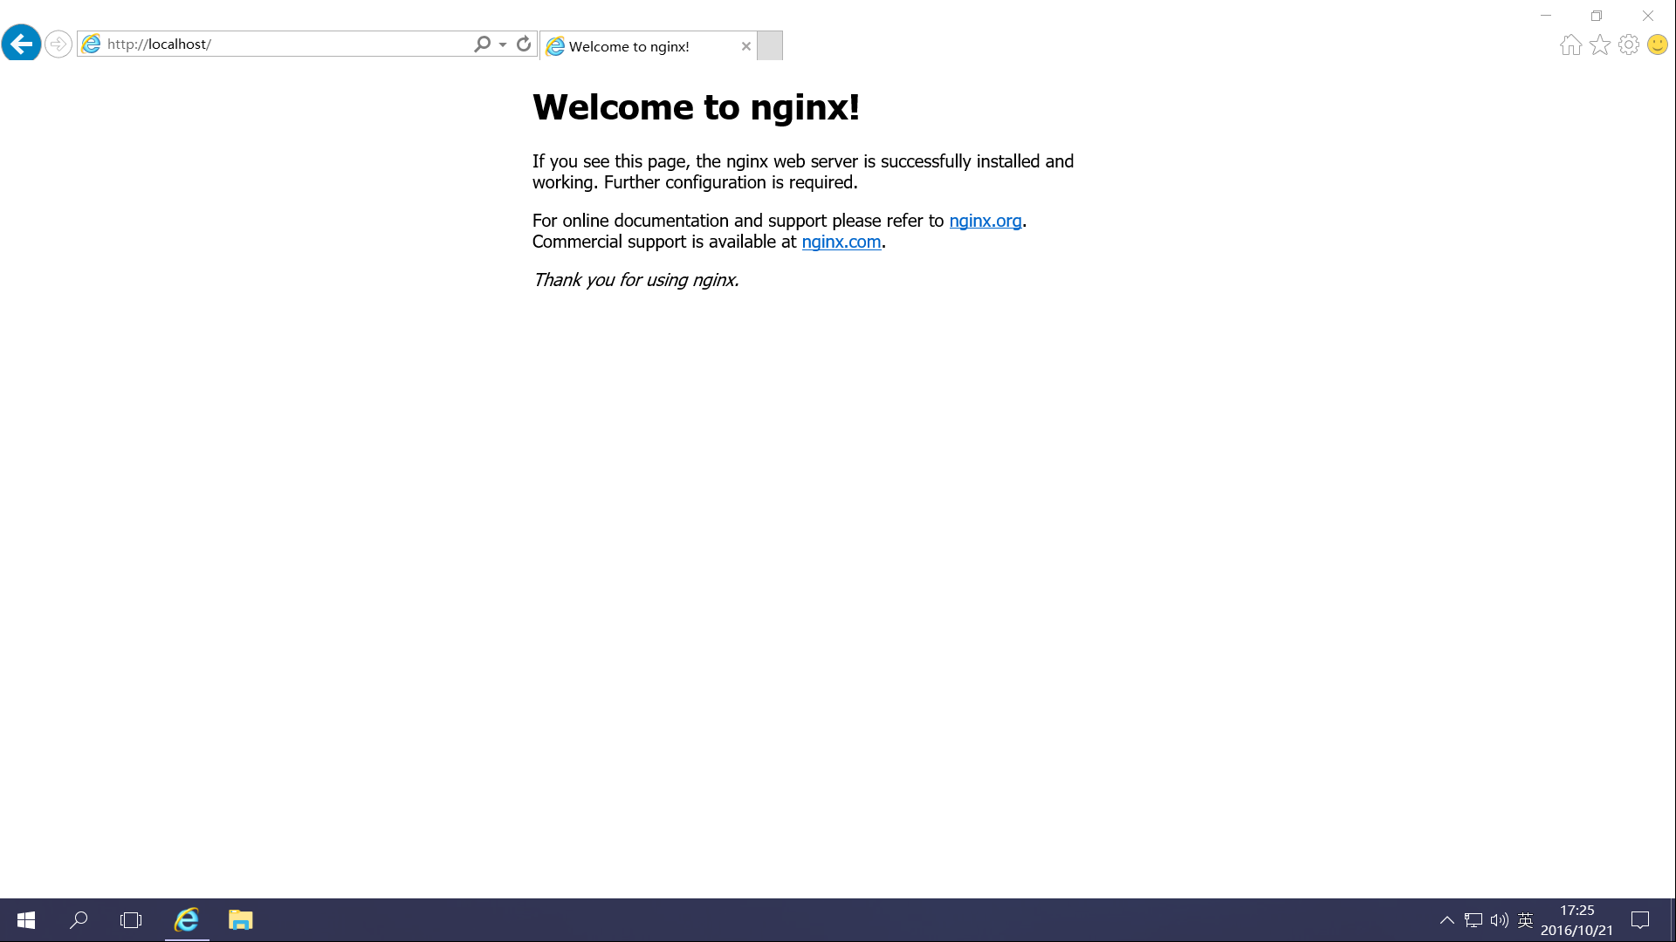Click the Internet Explorer taskbar icon
The image size is (1676, 942).
[187, 919]
